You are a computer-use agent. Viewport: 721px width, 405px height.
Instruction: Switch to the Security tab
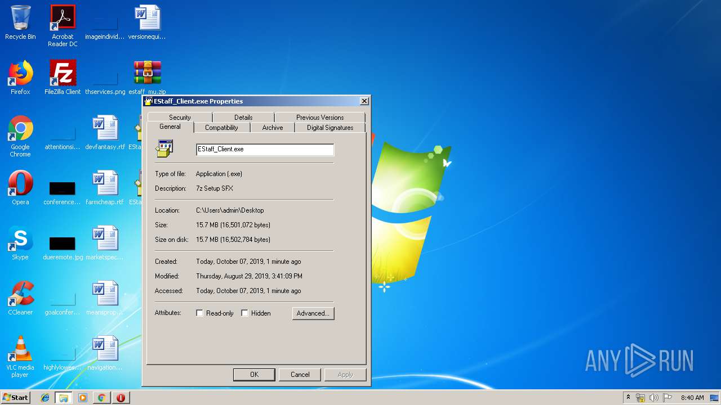[x=180, y=117]
